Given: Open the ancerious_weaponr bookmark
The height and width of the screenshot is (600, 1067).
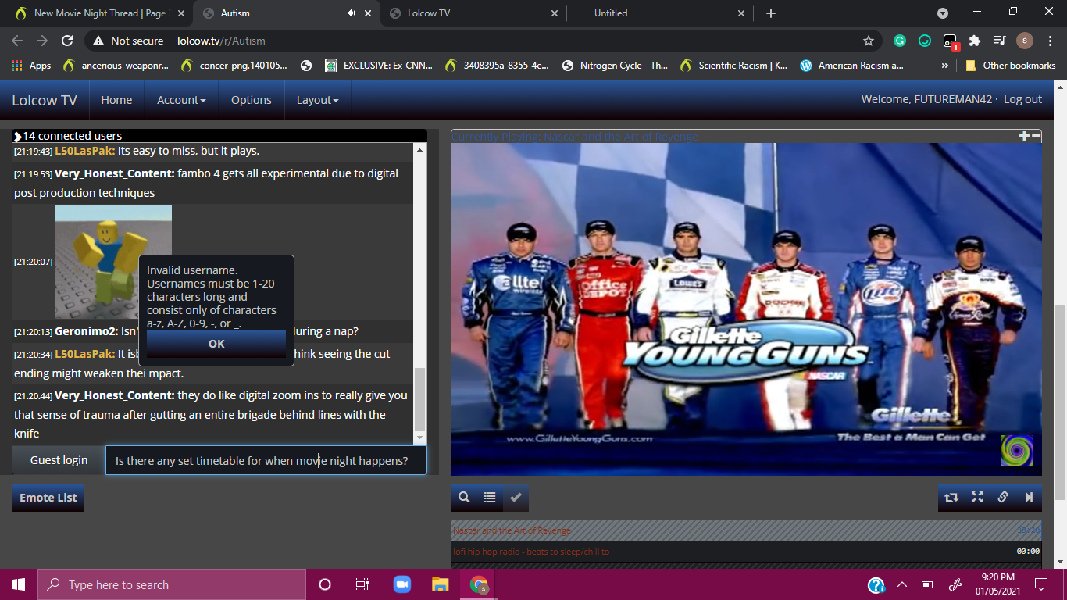Looking at the screenshot, I should coord(115,66).
